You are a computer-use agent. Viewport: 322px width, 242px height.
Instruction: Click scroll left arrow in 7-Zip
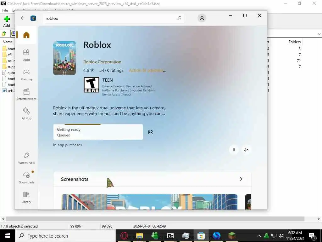coord(3,219)
